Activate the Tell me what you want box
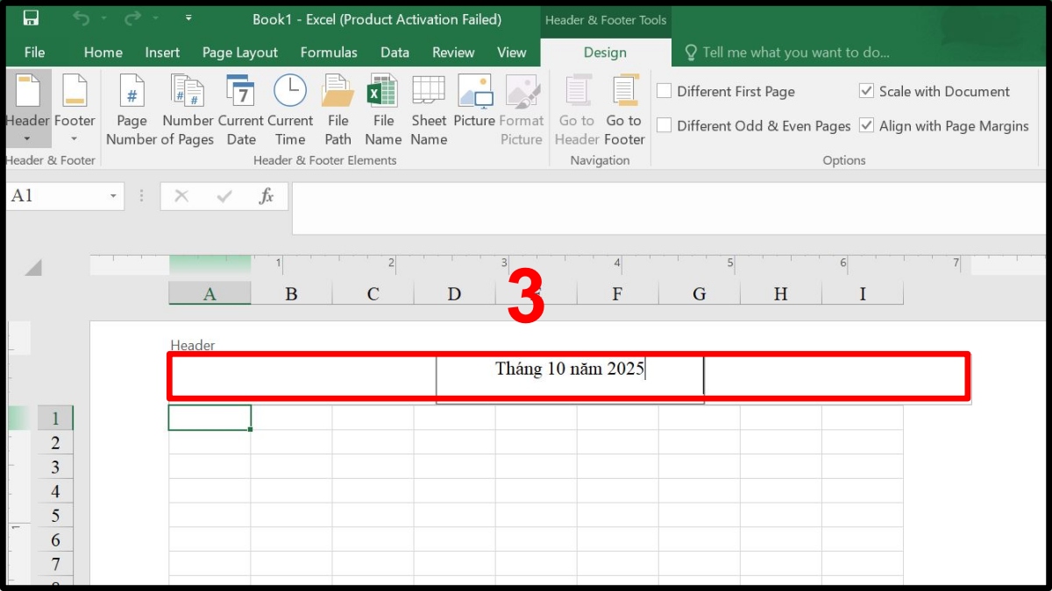This screenshot has height=591, width=1052. pyautogui.click(x=787, y=52)
